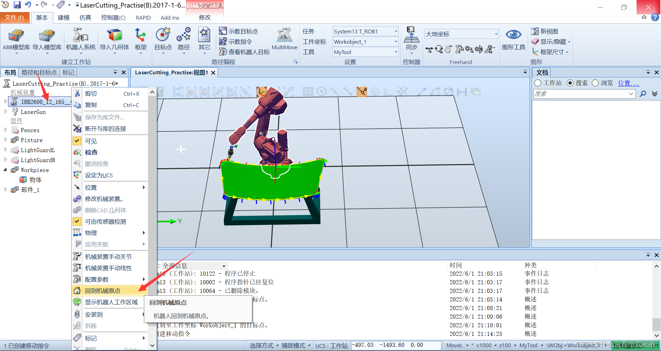Click the 选择方式 status bar button

(264, 345)
